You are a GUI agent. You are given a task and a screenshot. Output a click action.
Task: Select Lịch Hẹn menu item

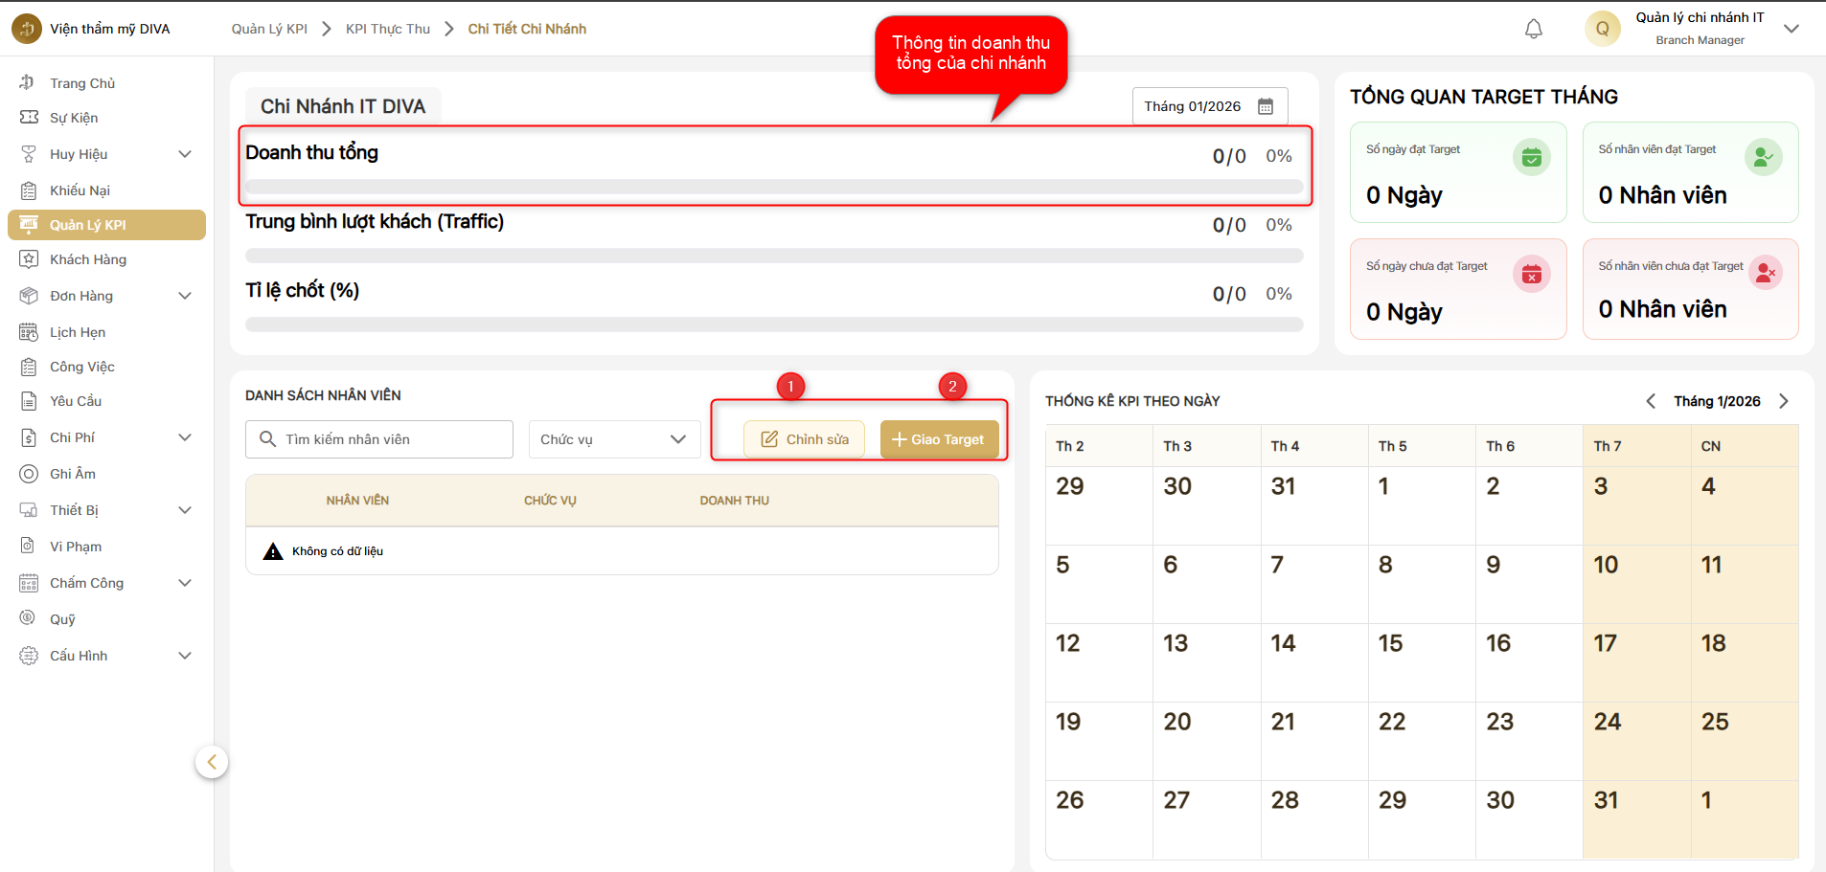point(78,332)
